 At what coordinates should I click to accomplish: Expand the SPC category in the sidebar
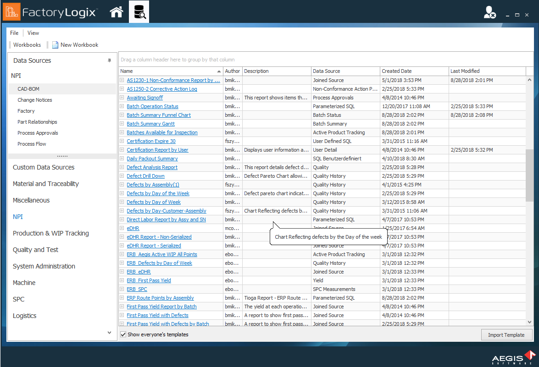tap(17, 299)
